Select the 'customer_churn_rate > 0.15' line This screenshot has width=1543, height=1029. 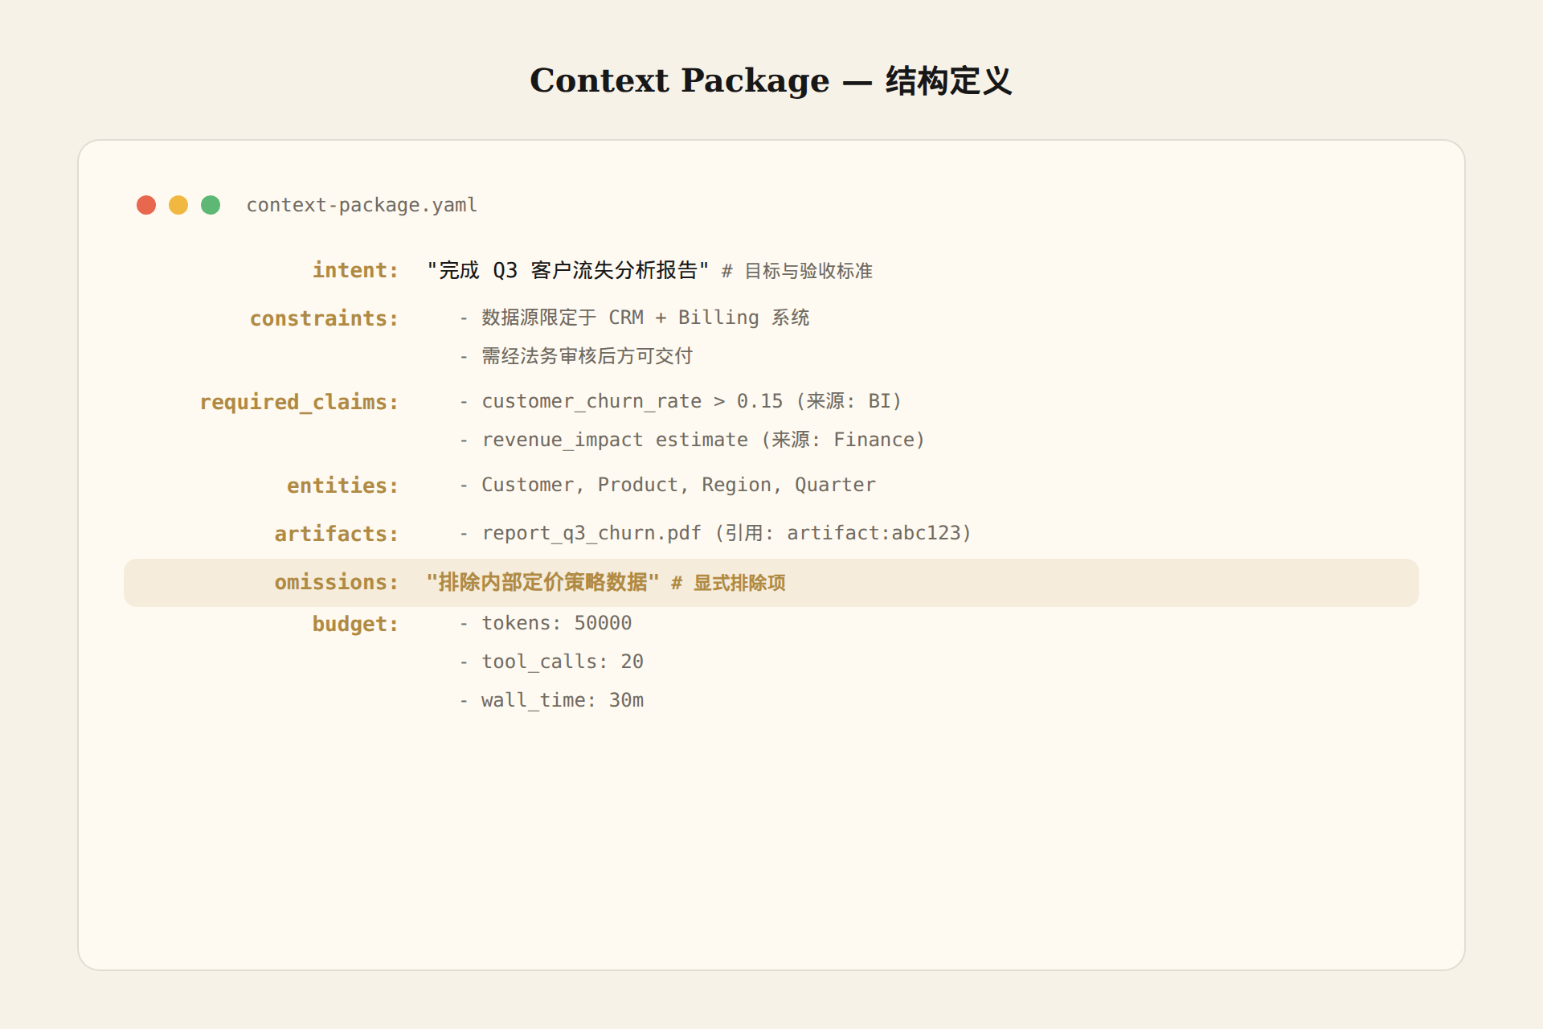click(681, 401)
